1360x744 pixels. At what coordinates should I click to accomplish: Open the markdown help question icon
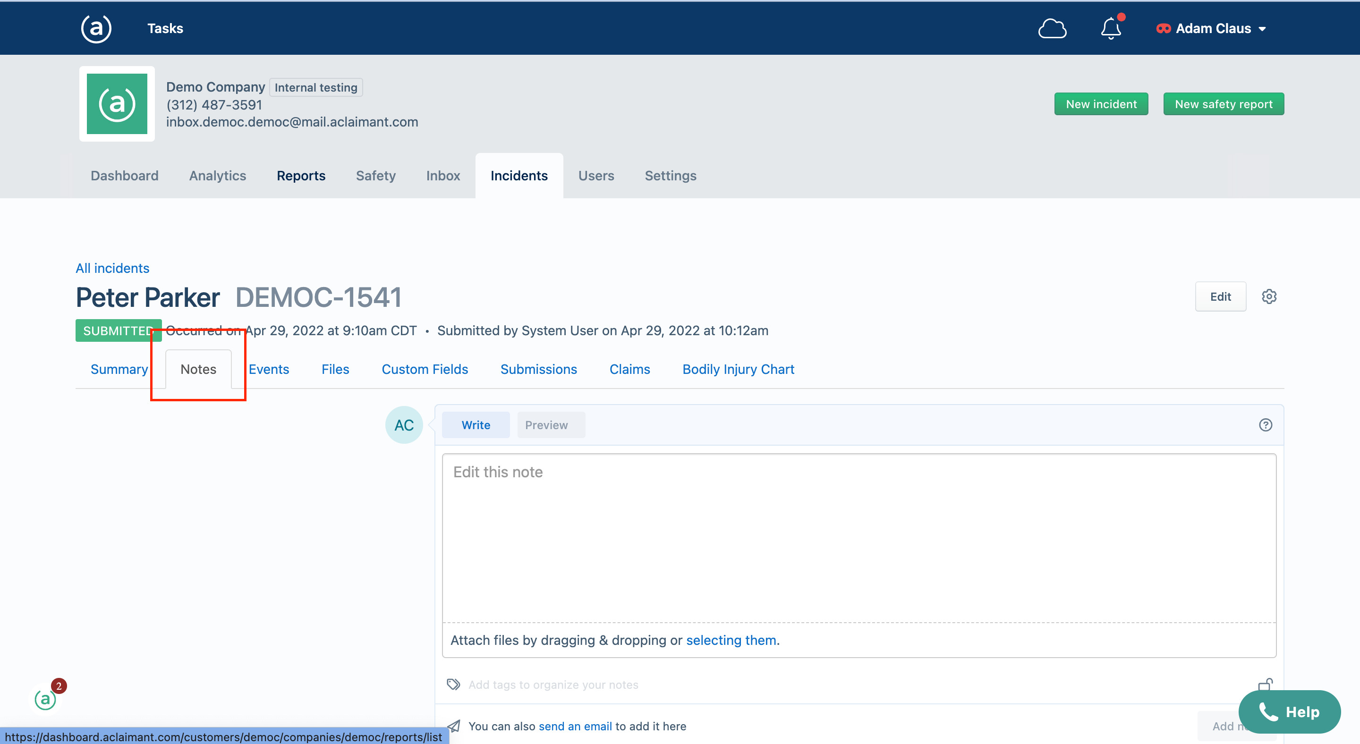coord(1266,425)
